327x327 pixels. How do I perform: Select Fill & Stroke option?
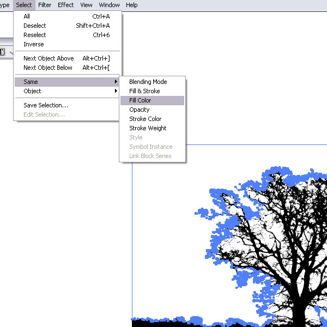coord(152,91)
